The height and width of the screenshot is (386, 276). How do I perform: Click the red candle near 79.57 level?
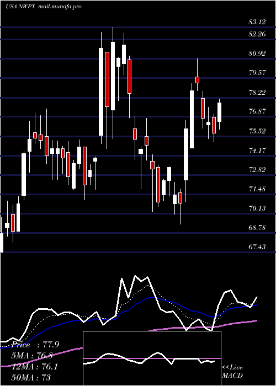(197, 80)
